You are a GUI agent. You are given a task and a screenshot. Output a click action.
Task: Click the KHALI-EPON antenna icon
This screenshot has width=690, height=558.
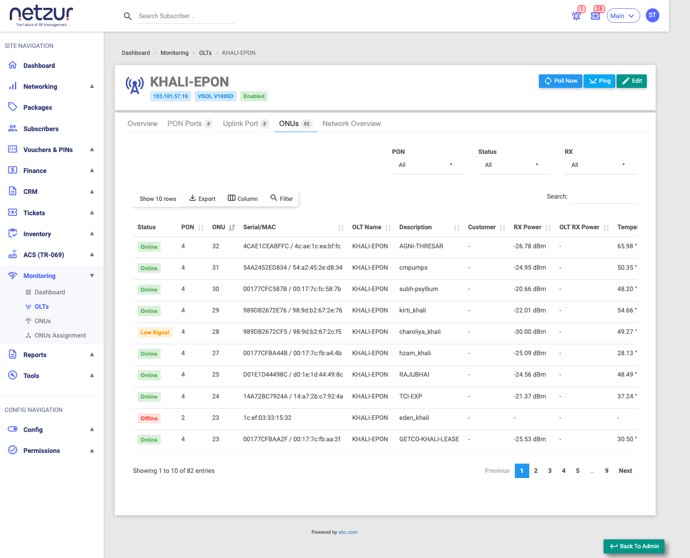click(135, 86)
